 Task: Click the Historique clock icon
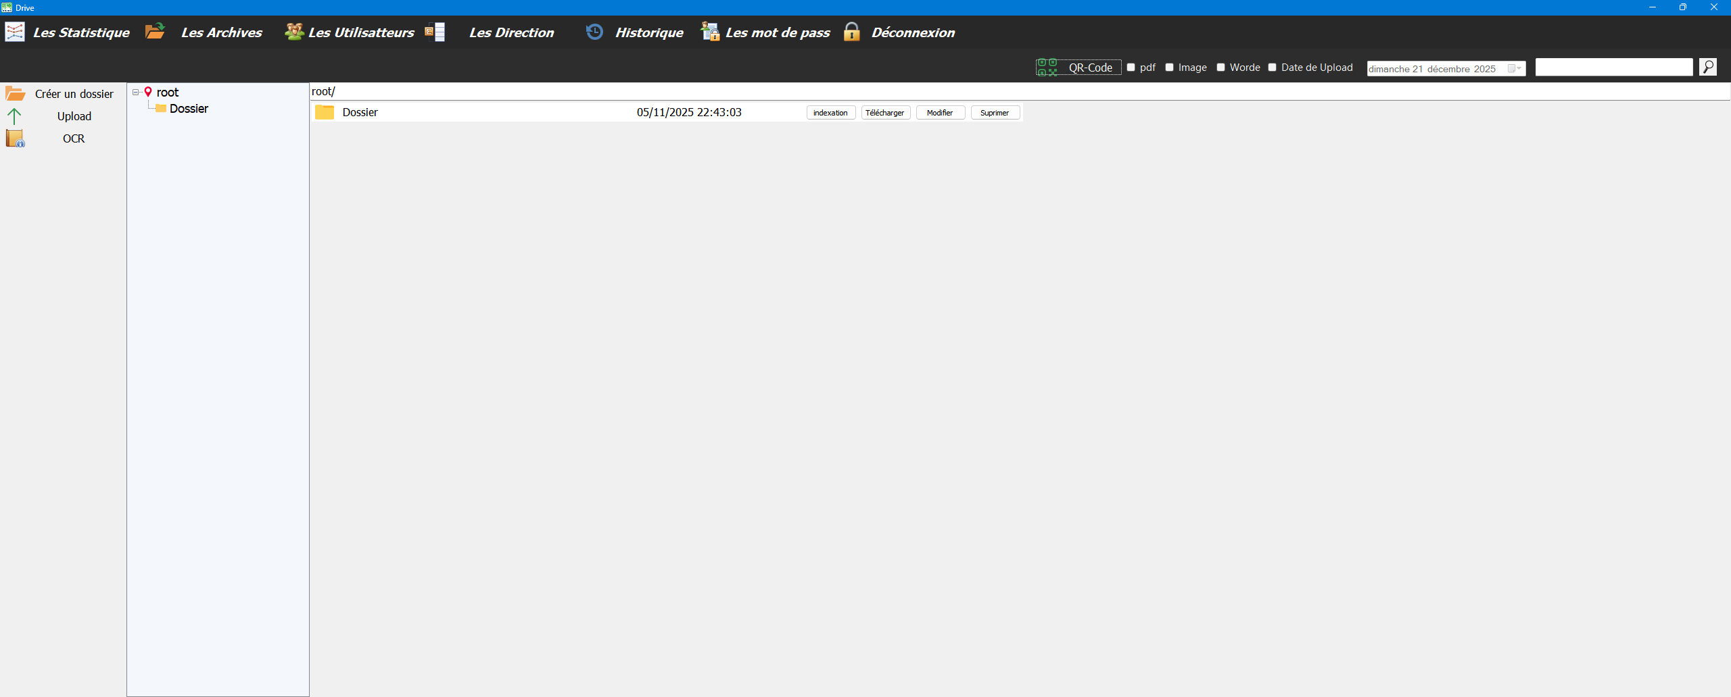594,32
